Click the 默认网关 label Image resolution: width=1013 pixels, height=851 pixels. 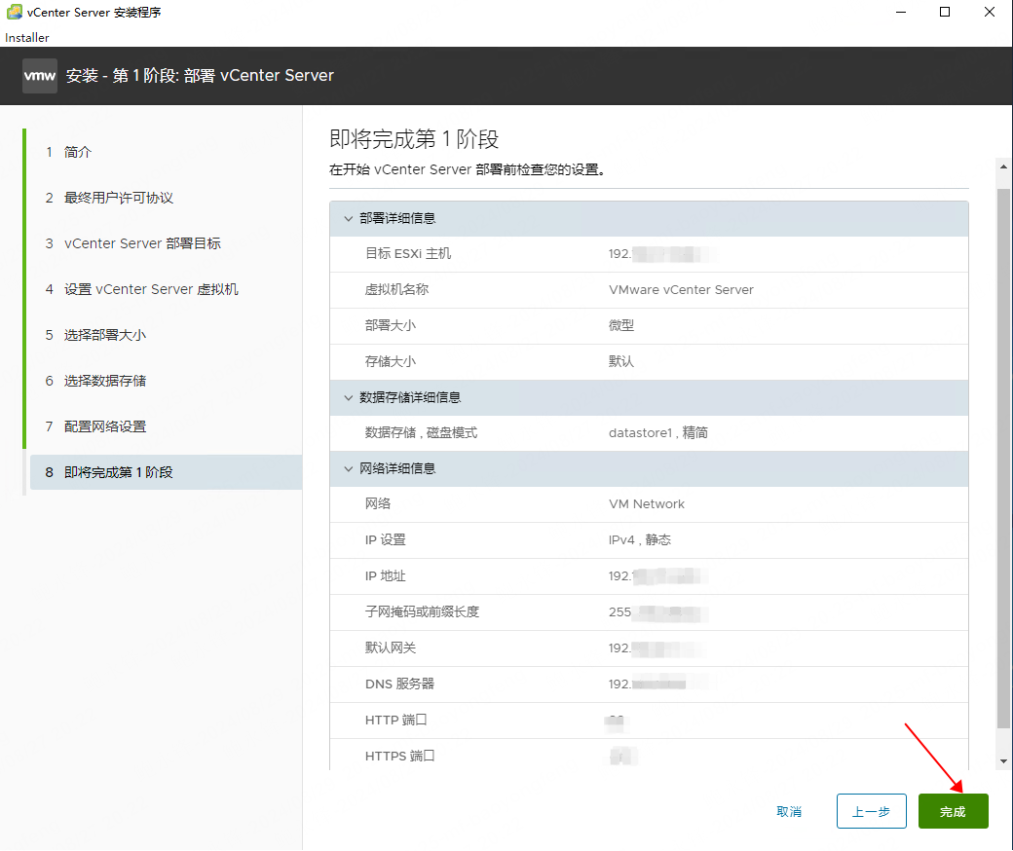point(391,647)
